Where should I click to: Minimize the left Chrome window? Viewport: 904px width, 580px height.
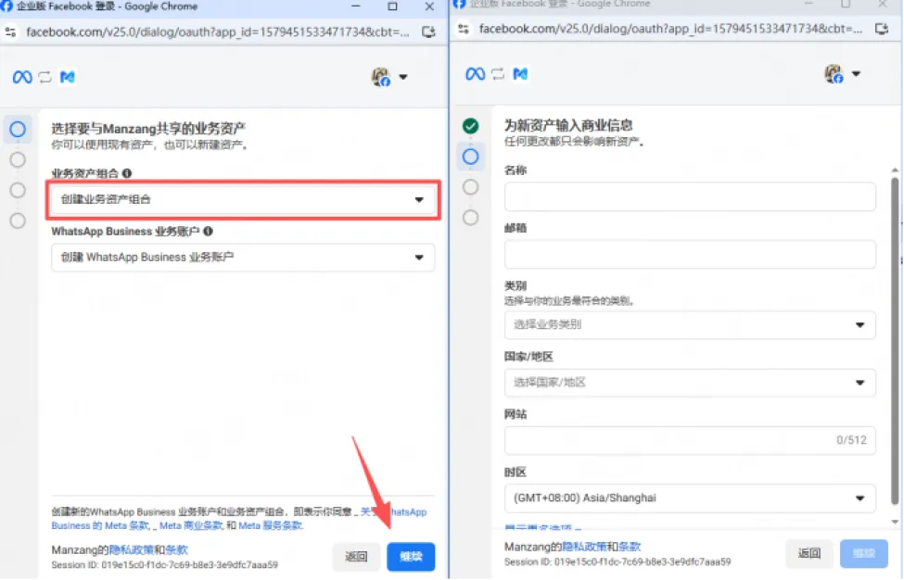(x=356, y=6)
